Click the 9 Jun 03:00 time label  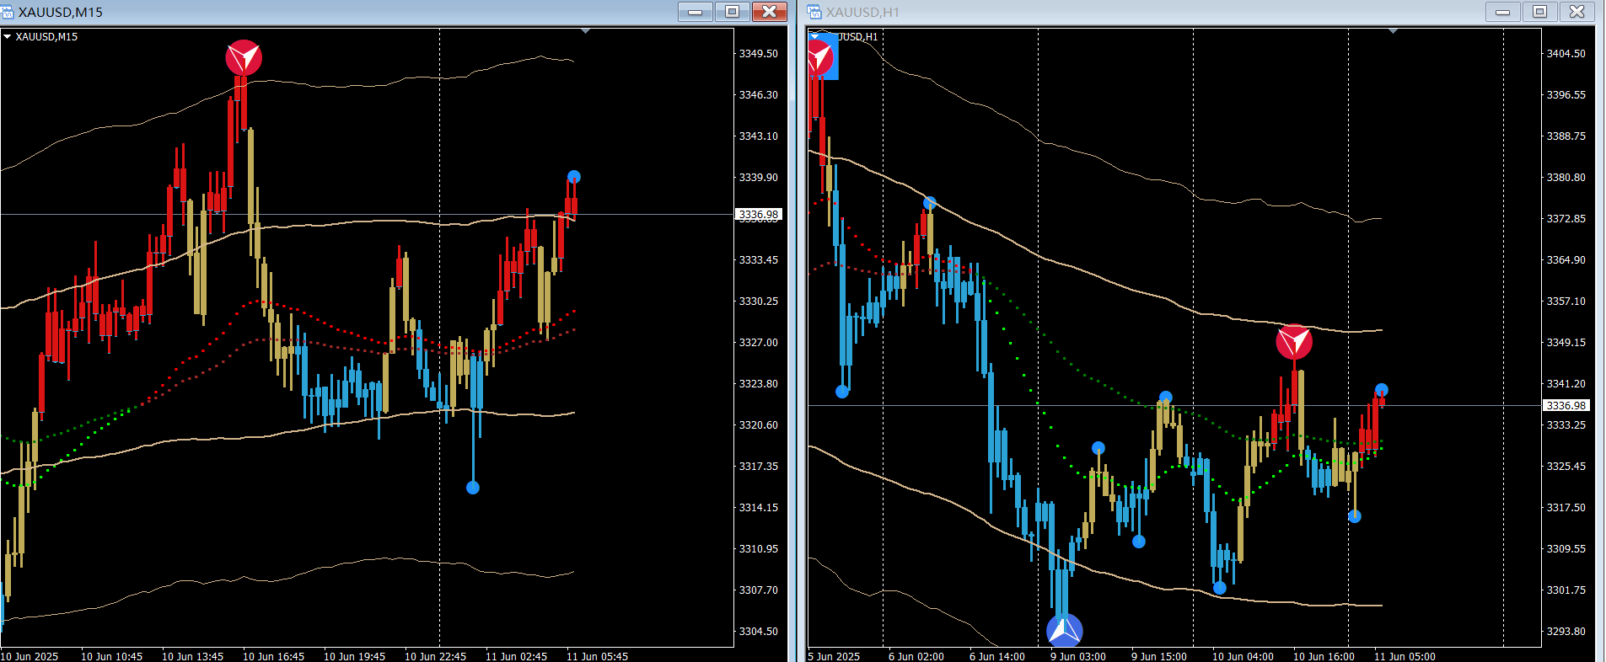tap(1078, 656)
